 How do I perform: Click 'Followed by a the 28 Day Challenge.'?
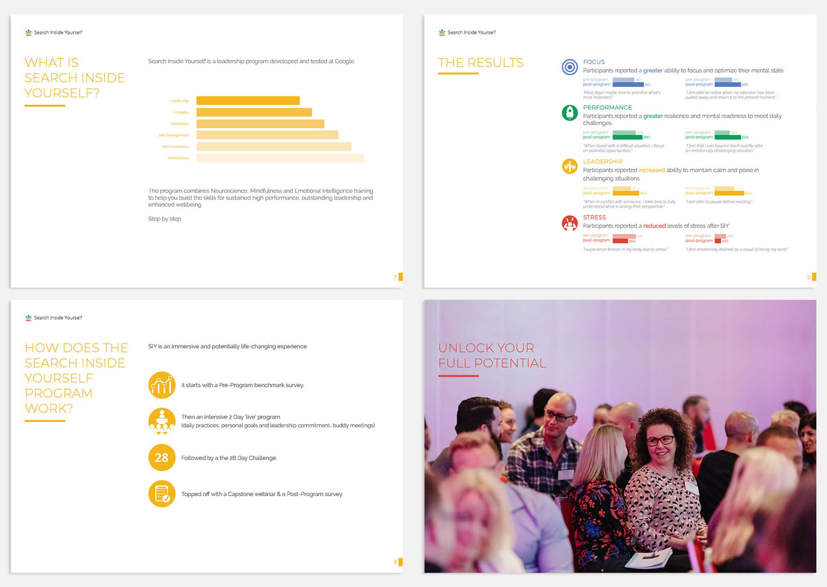(229, 458)
